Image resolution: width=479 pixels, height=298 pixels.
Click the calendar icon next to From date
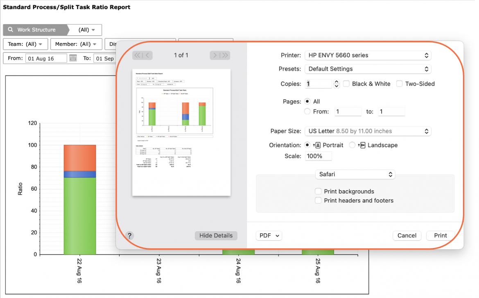click(73, 58)
